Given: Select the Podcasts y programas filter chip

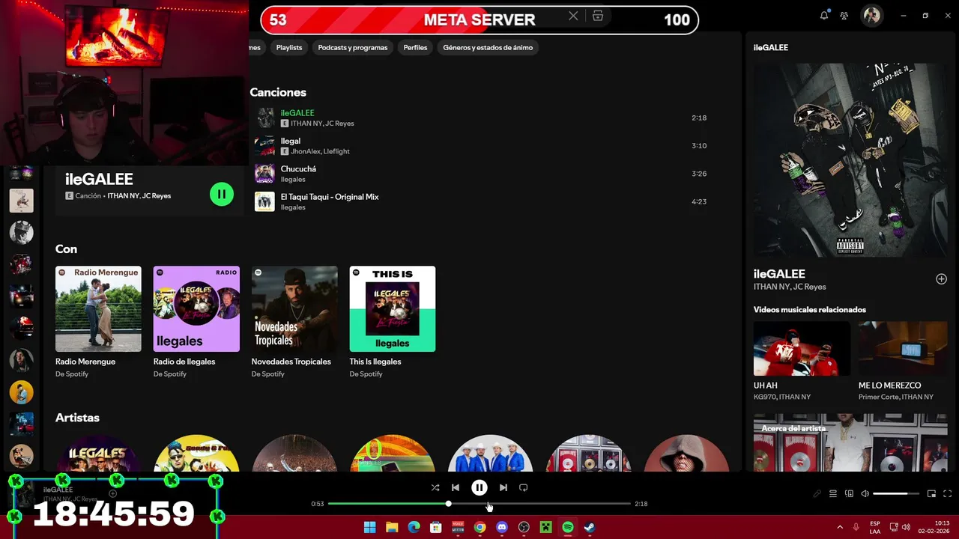Looking at the screenshot, I should pyautogui.click(x=353, y=47).
